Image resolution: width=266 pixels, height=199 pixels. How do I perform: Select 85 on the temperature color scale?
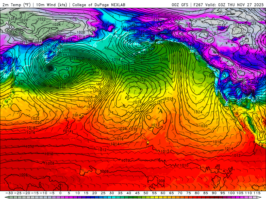point(205,193)
